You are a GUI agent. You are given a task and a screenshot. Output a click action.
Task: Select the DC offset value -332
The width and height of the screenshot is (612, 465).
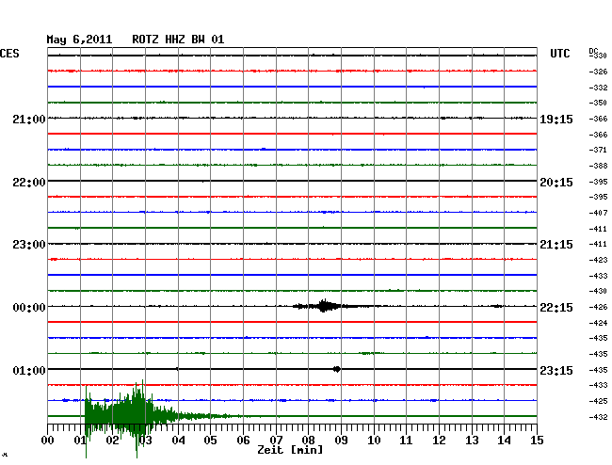598,88
